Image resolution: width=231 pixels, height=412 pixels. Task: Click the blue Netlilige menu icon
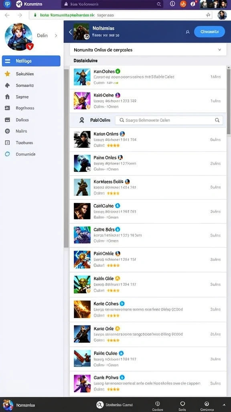point(7,61)
